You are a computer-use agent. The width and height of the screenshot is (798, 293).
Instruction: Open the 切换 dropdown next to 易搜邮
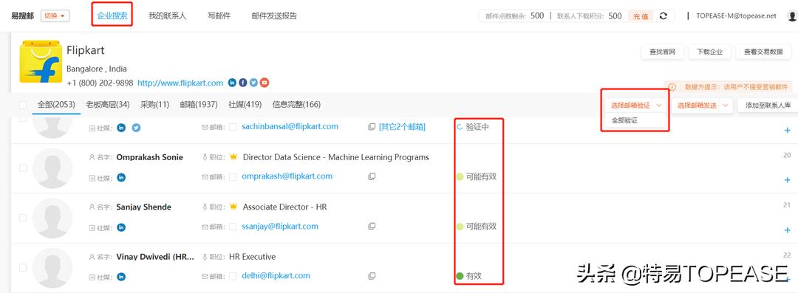(55, 15)
